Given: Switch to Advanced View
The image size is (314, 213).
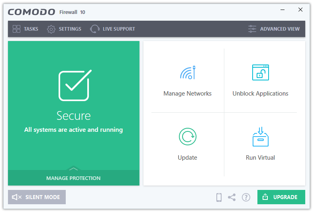Looking at the screenshot, I should click(x=274, y=29).
